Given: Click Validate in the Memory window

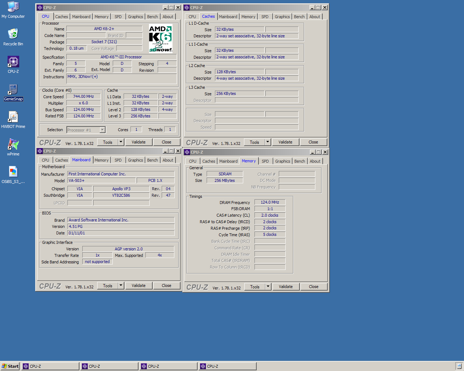Looking at the screenshot, I should pyautogui.click(x=286, y=287).
